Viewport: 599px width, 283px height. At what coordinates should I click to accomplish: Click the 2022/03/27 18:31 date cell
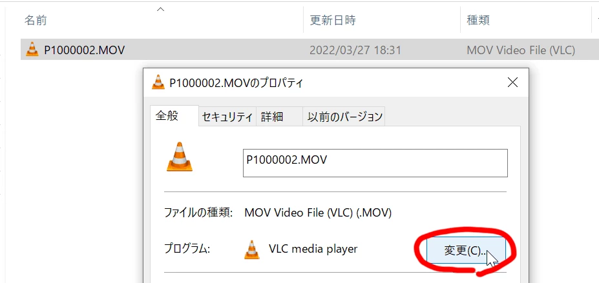coord(355,50)
